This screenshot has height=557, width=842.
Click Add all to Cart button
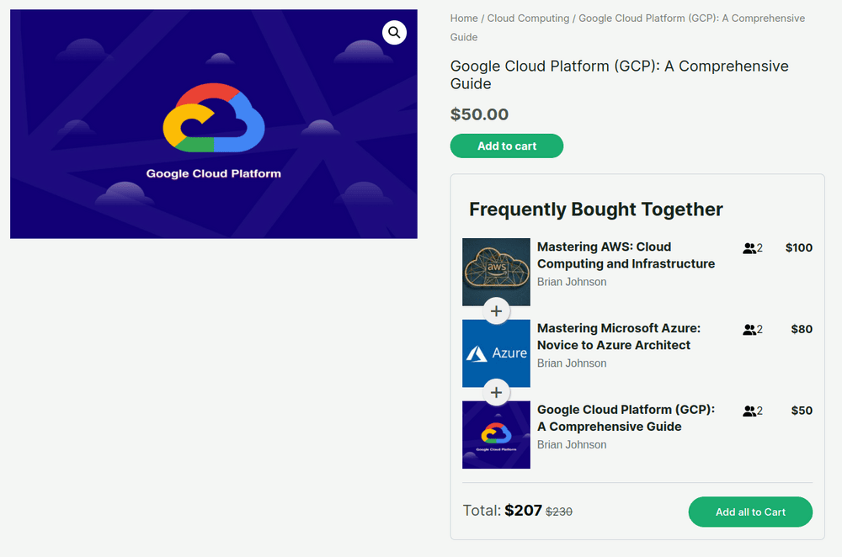point(750,512)
